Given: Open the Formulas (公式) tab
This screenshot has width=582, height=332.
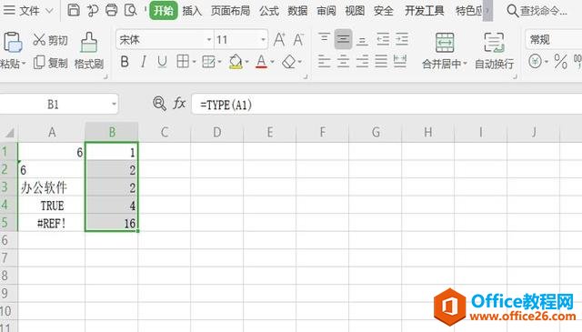Looking at the screenshot, I should [269, 11].
